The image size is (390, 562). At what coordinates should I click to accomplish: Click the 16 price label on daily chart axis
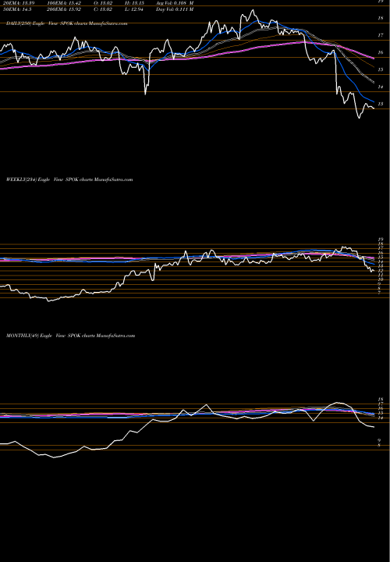pos(381,53)
